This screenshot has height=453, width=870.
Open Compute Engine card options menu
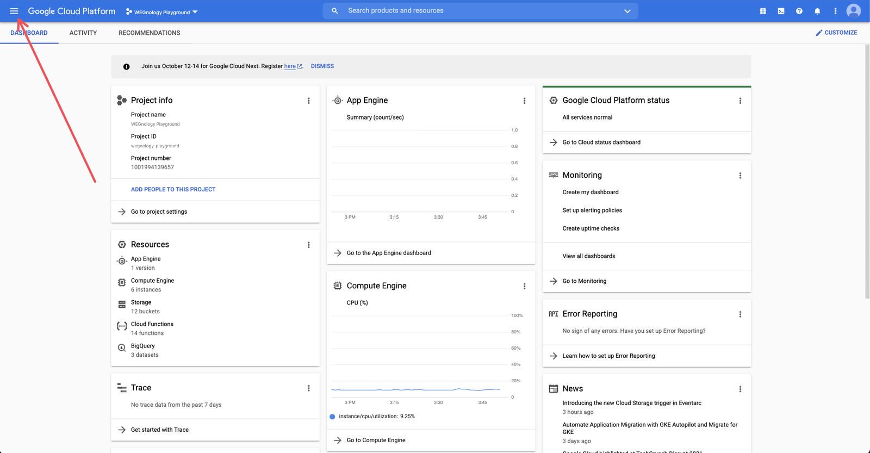click(525, 286)
